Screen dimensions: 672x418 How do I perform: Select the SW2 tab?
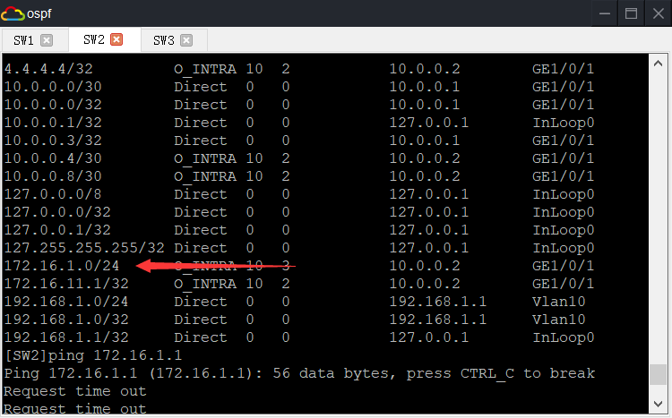pyautogui.click(x=94, y=39)
